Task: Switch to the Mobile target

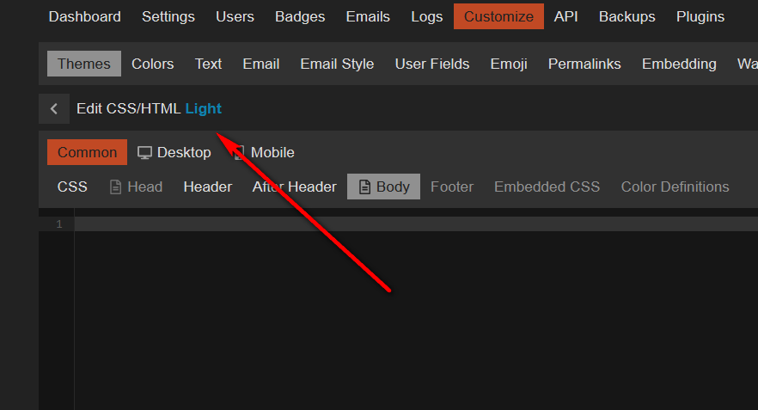Action: (264, 152)
